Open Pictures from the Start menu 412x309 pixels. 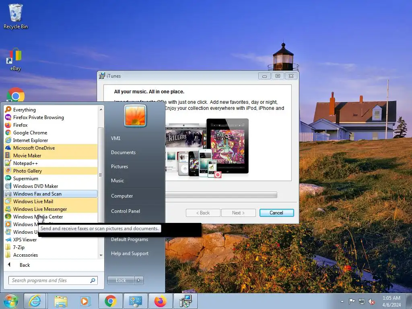[x=119, y=167]
